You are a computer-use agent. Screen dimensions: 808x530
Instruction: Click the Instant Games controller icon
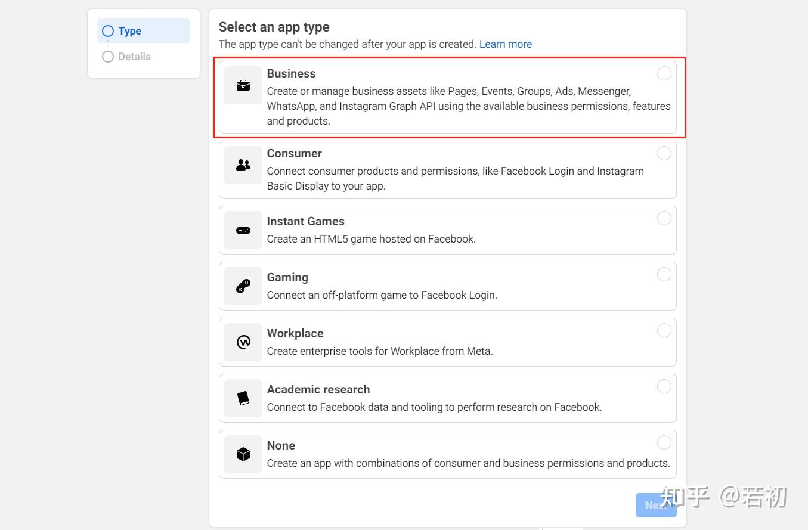pos(243,230)
